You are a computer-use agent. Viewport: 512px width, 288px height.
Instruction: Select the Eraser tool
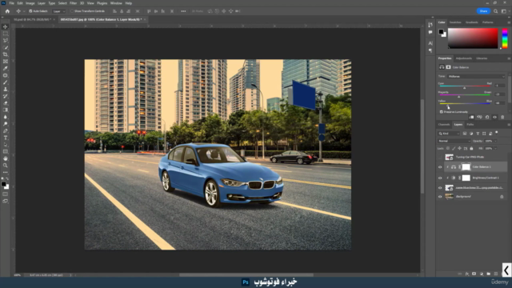click(6, 103)
